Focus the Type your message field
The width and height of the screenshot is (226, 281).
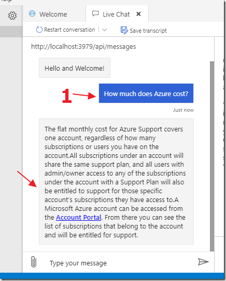(x=118, y=263)
